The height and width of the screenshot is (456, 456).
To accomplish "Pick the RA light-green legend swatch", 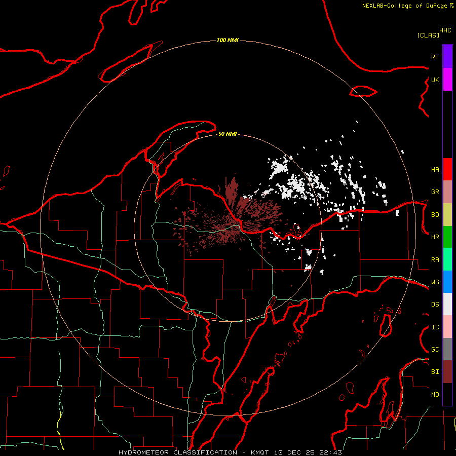I will coord(447,259).
